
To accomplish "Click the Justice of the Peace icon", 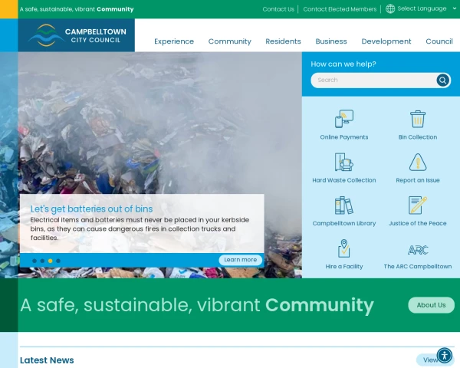I will coord(418,205).
